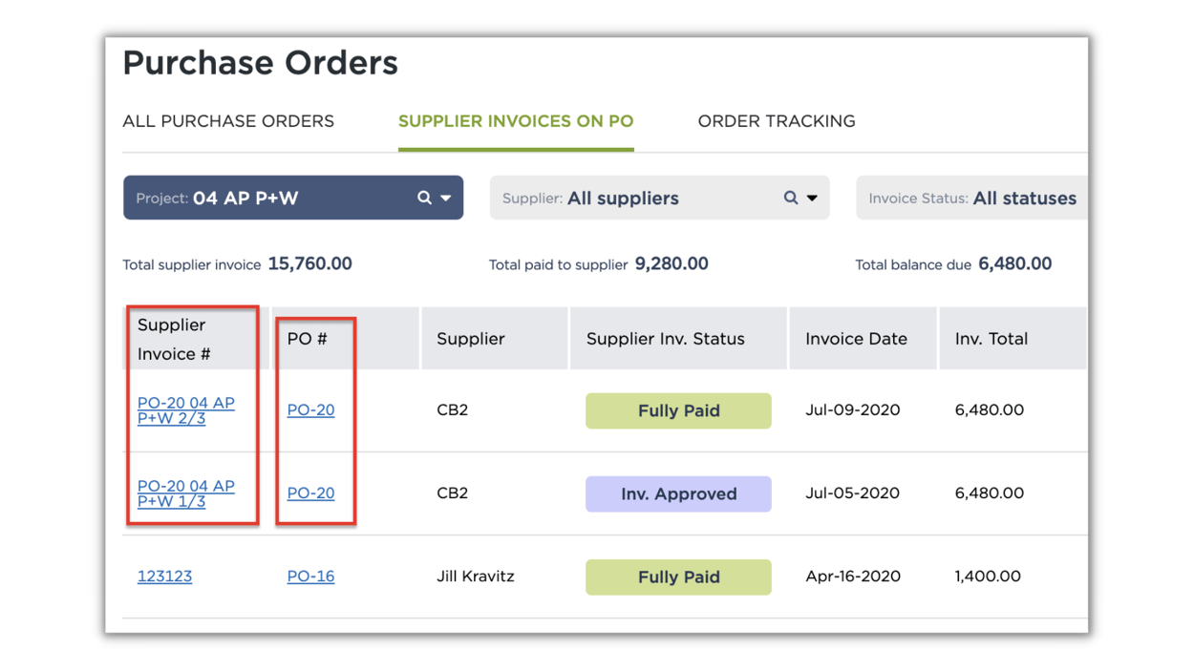Click the search icon in Project filter
Screen dimensions: 1194x671
click(424, 198)
